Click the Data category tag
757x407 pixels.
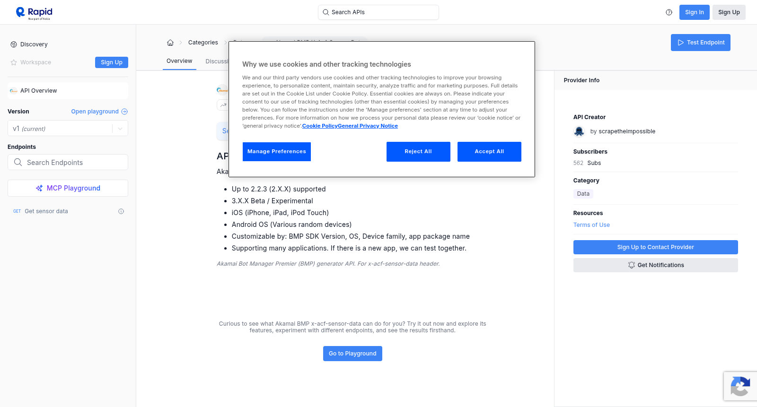(x=583, y=194)
